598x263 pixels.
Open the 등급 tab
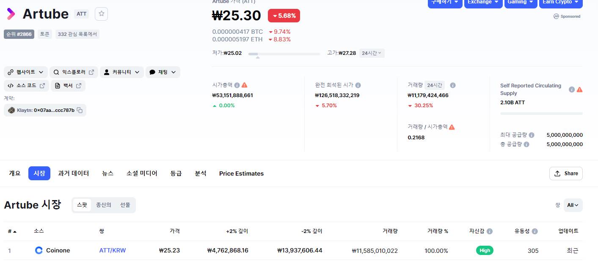176,174
